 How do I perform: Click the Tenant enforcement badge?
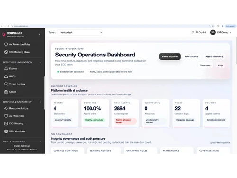(216, 120)
